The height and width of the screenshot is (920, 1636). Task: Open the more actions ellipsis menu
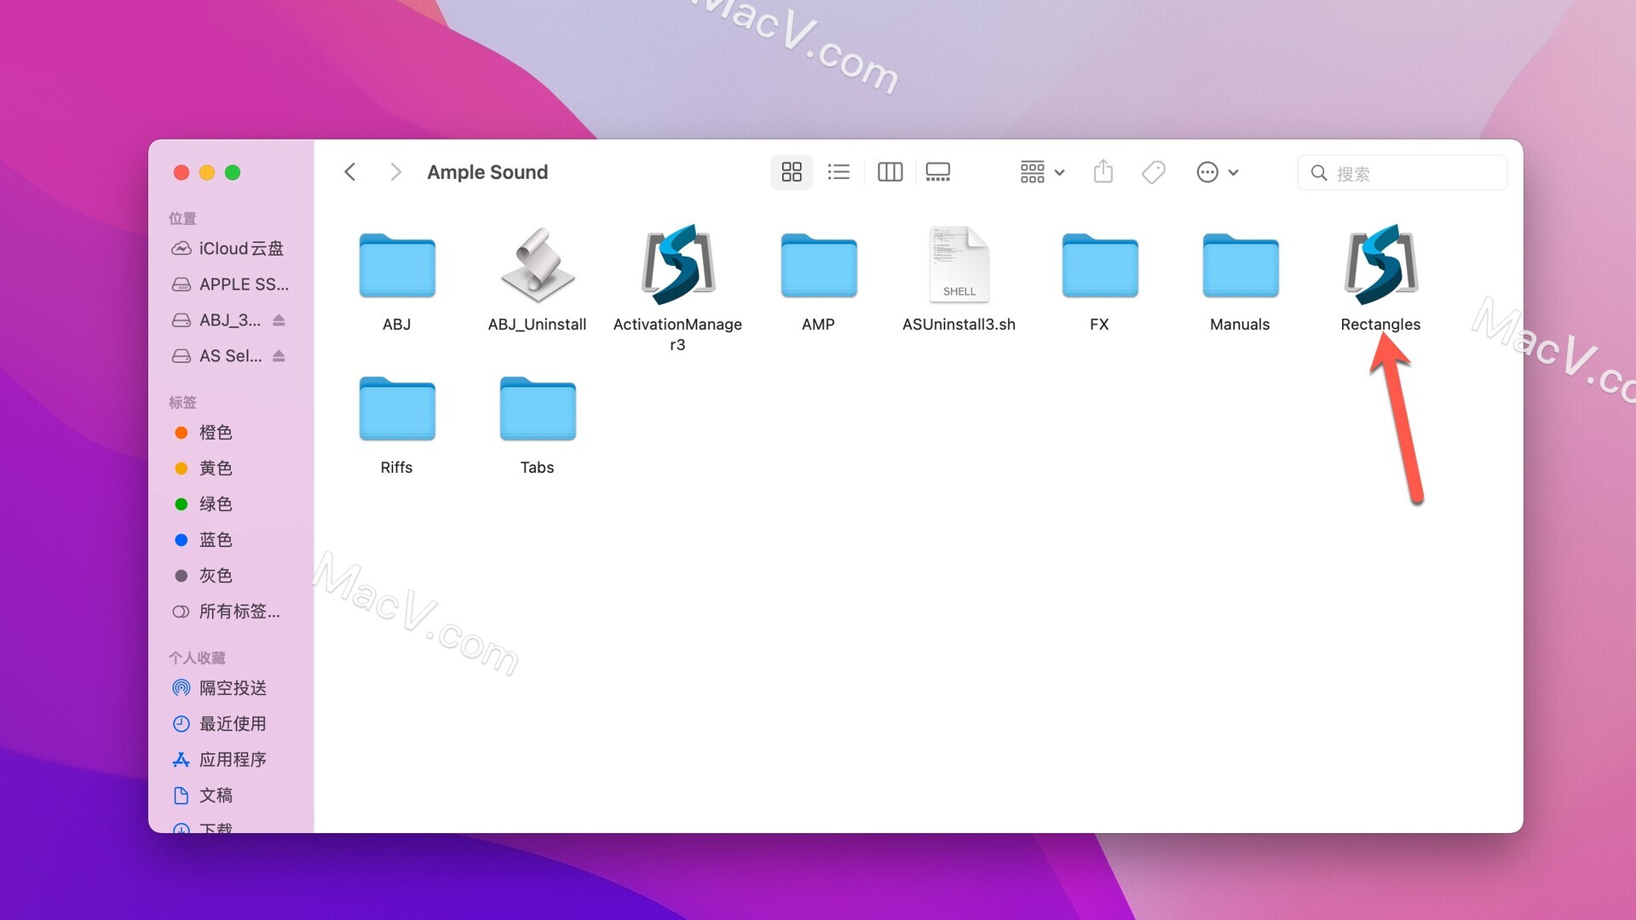[x=1218, y=172]
